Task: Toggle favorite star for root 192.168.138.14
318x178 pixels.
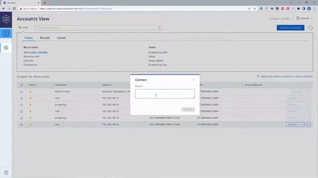Action: [21, 98]
